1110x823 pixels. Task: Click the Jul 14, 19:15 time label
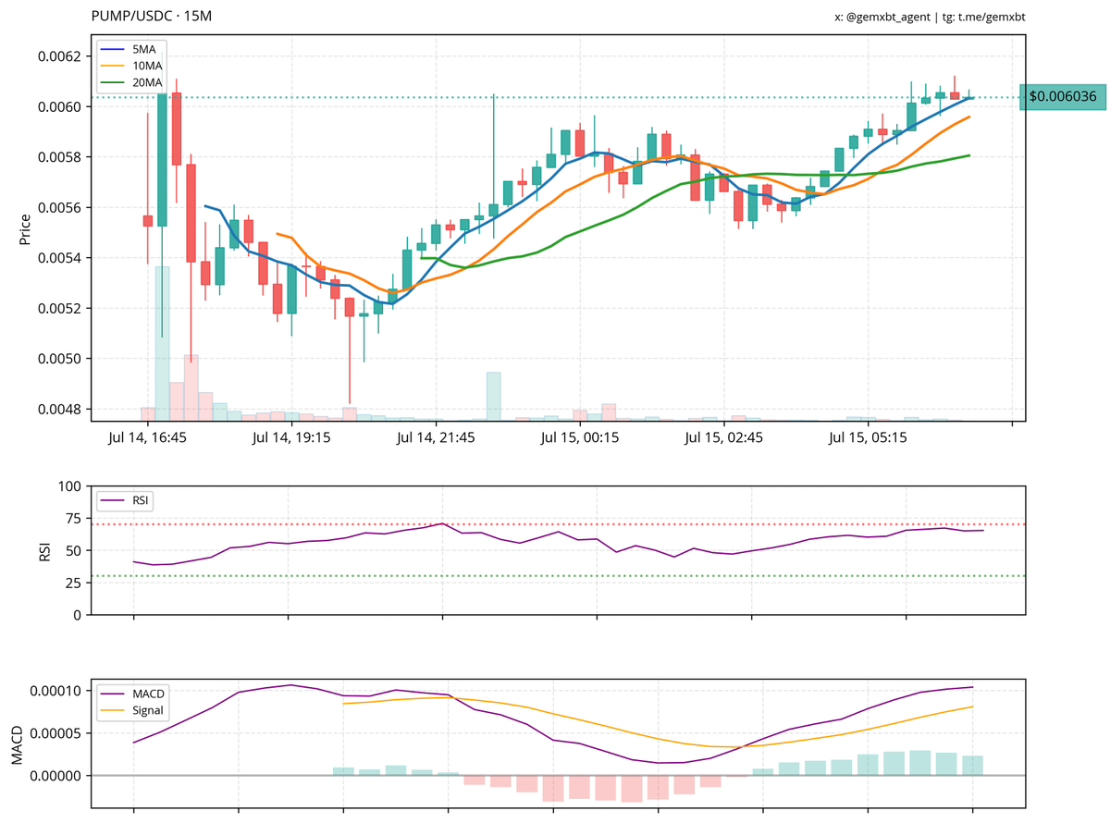pos(290,438)
